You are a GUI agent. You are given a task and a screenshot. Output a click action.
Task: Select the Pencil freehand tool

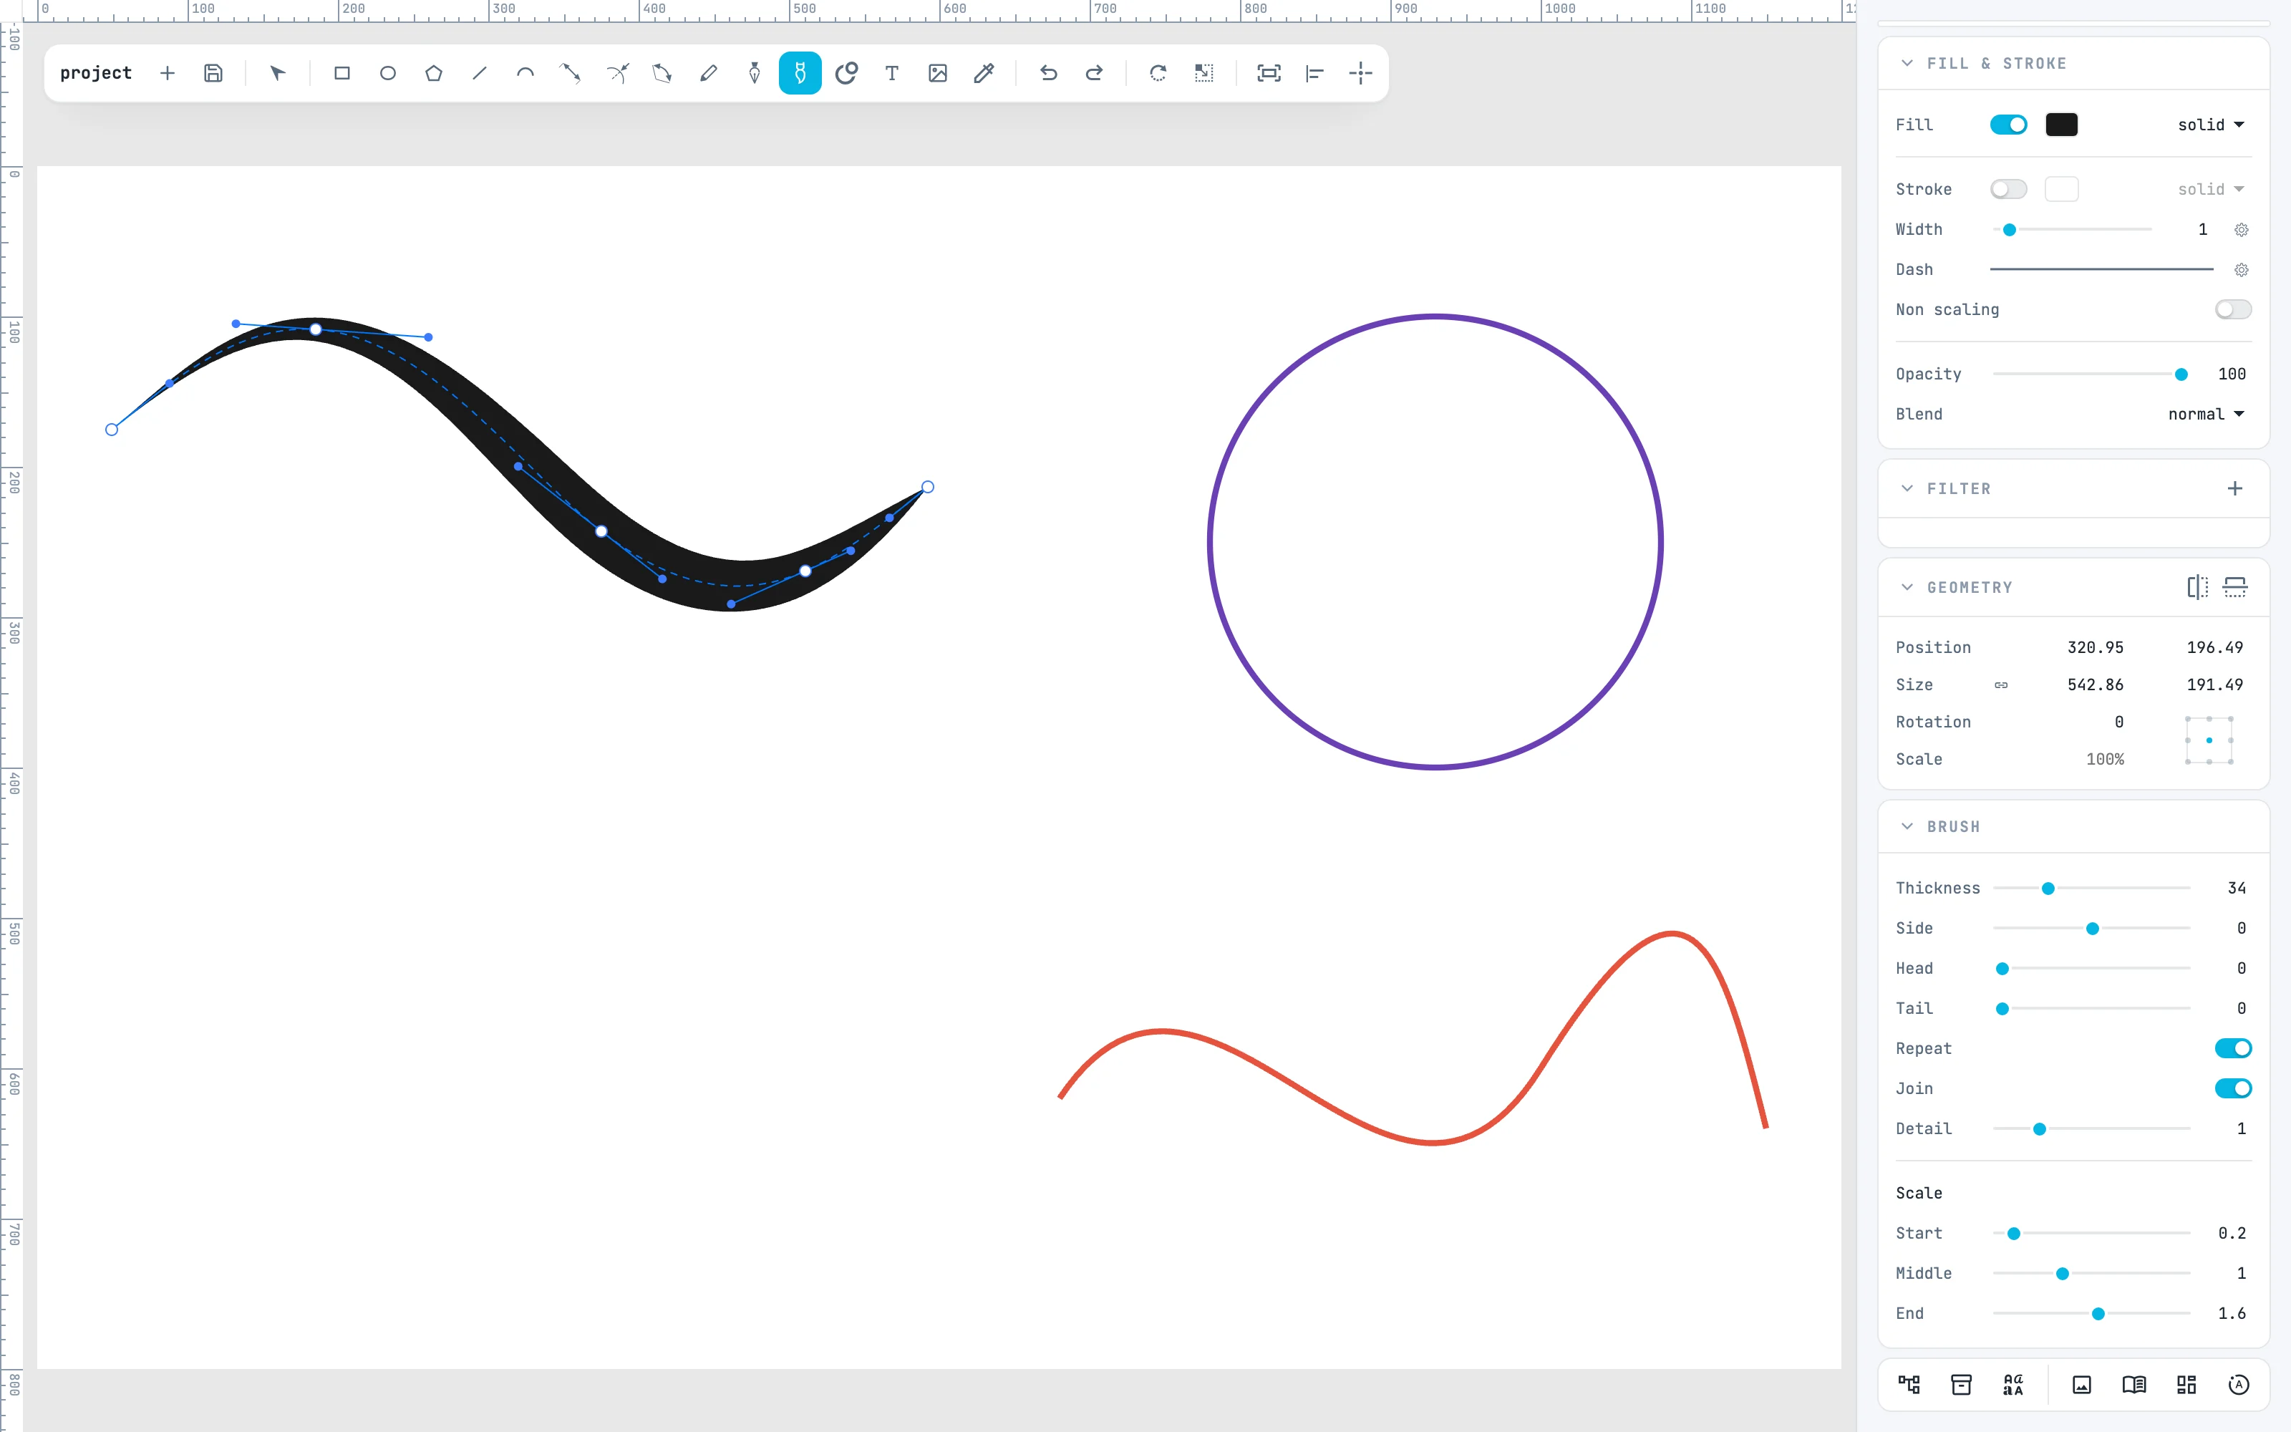tap(708, 73)
